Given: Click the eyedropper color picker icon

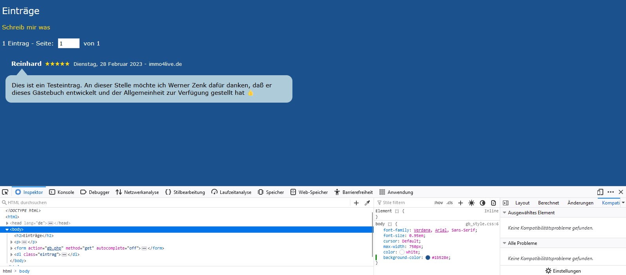Looking at the screenshot, I should point(367,203).
